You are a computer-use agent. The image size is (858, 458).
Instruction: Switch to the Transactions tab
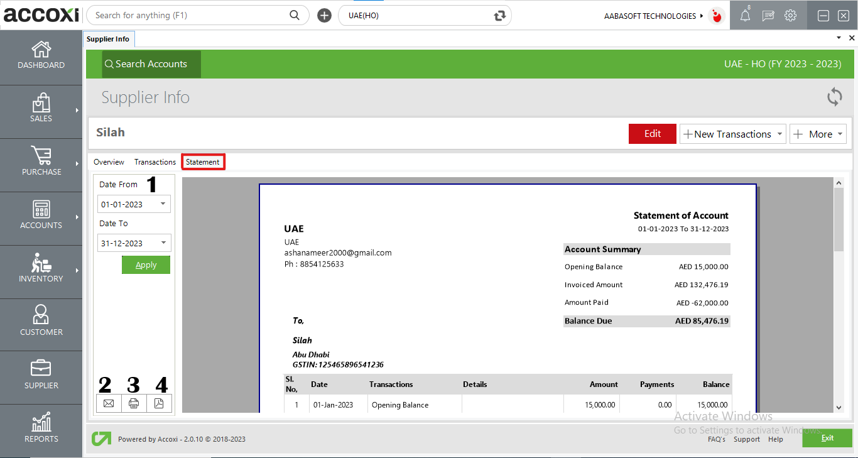155,162
